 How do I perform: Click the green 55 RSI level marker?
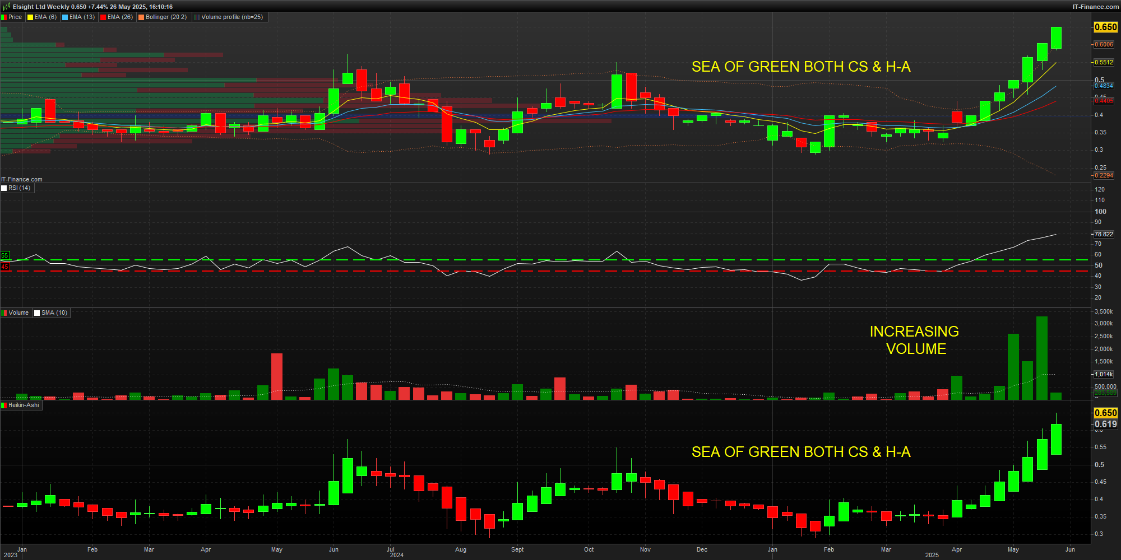(x=4, y=255)
